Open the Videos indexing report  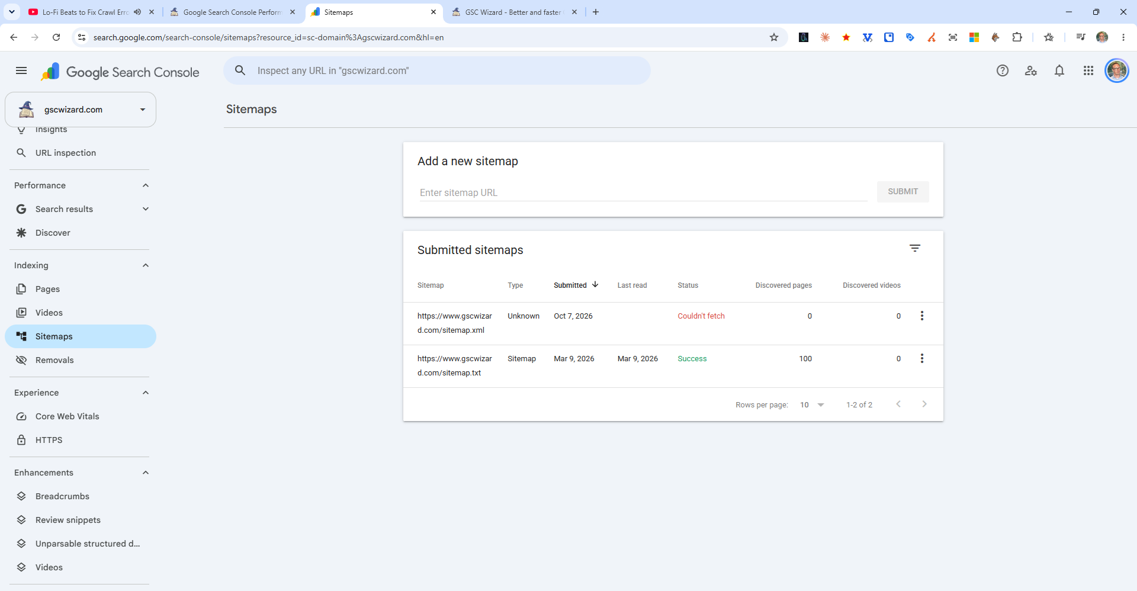(81, 313)
